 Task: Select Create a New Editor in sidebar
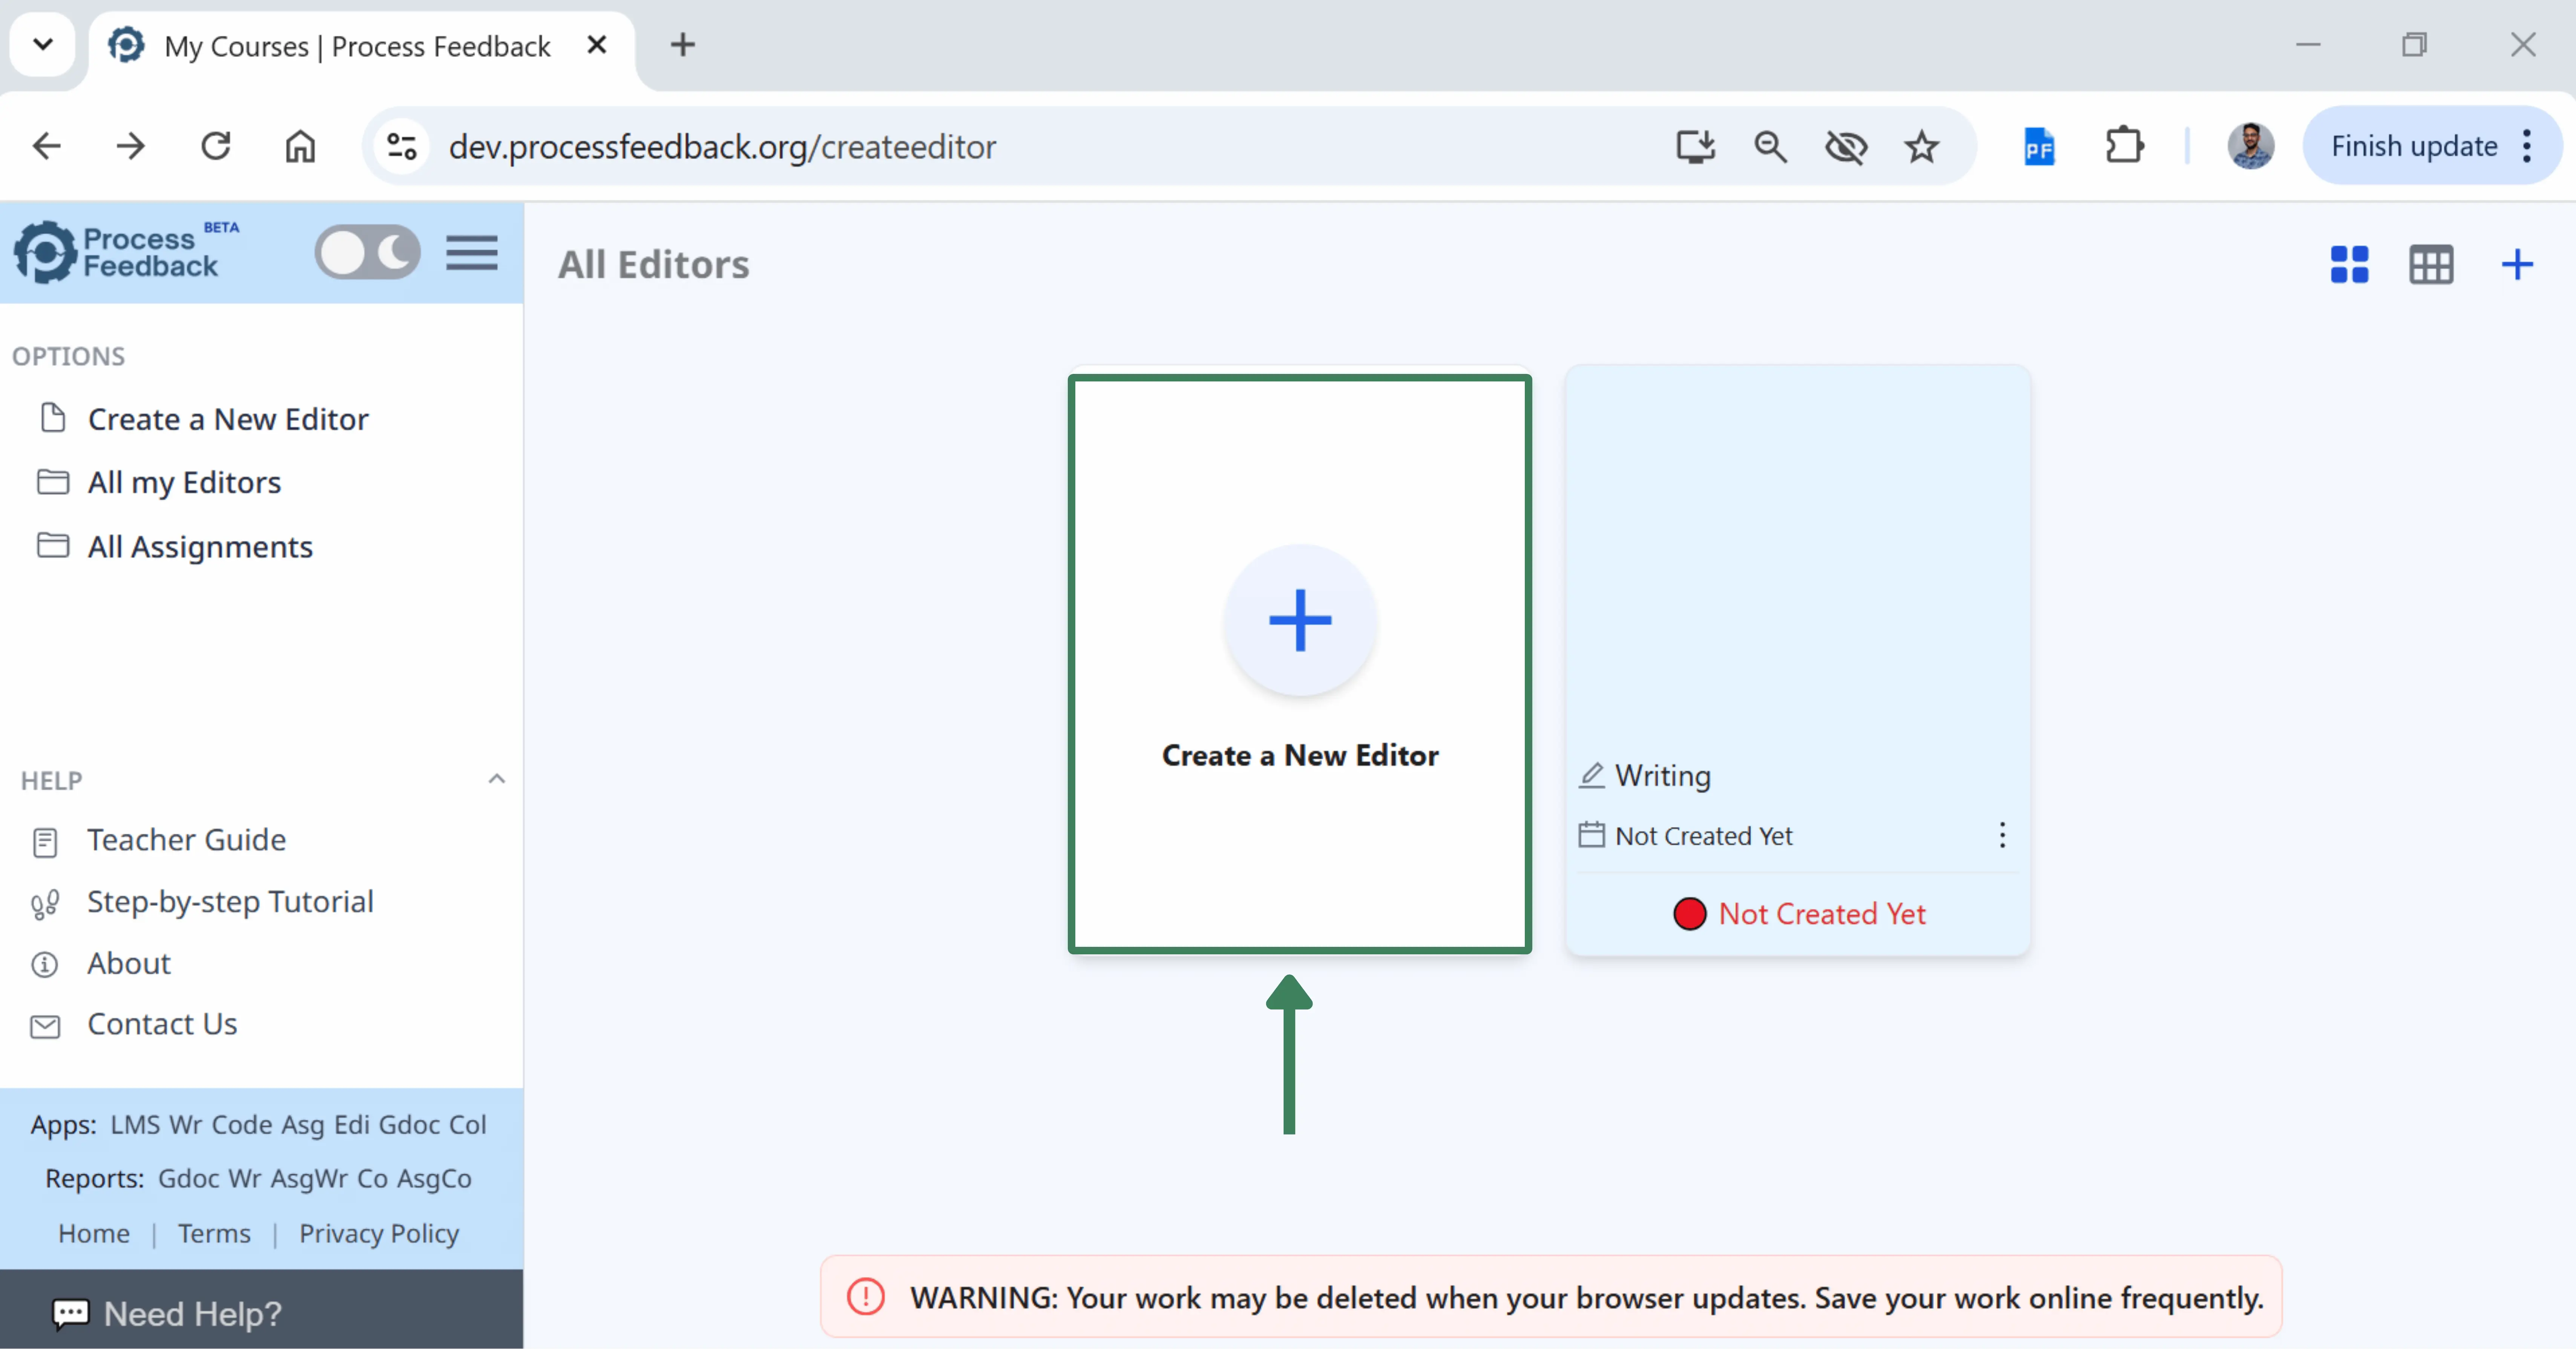tap(228, 419)
